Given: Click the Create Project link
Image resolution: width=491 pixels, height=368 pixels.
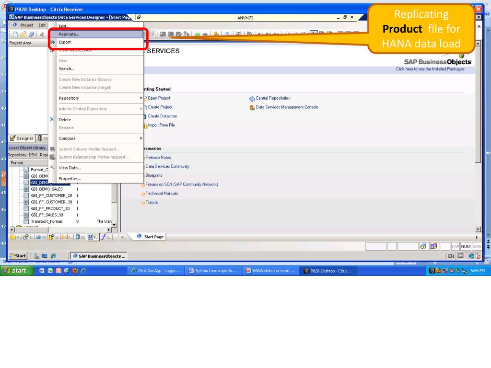Looking at the screenshot, I should tap(160, 107).
